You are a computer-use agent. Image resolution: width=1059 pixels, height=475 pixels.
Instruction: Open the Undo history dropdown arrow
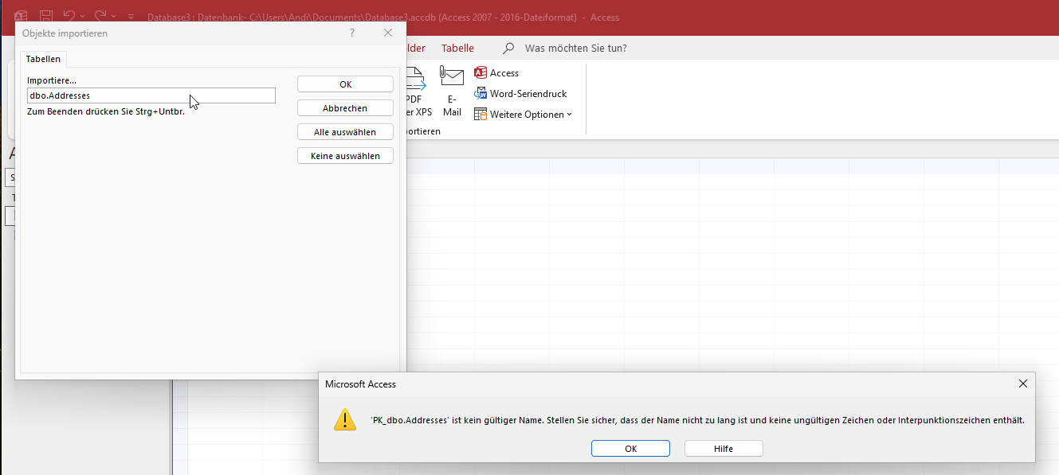[x=84, y=17]
